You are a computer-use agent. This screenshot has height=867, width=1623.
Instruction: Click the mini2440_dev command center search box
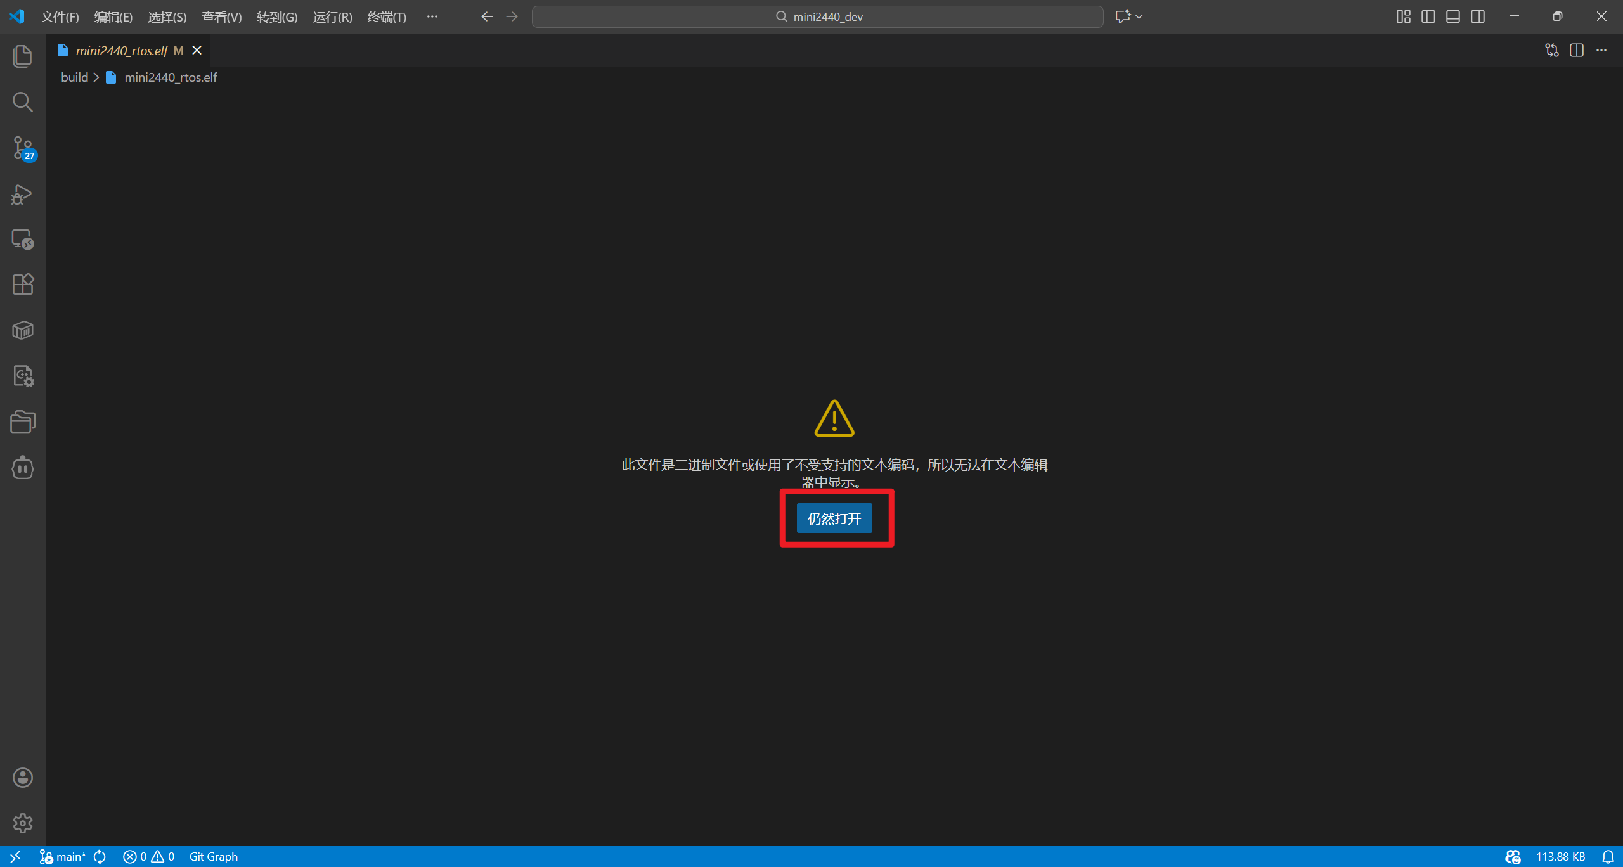818,16
